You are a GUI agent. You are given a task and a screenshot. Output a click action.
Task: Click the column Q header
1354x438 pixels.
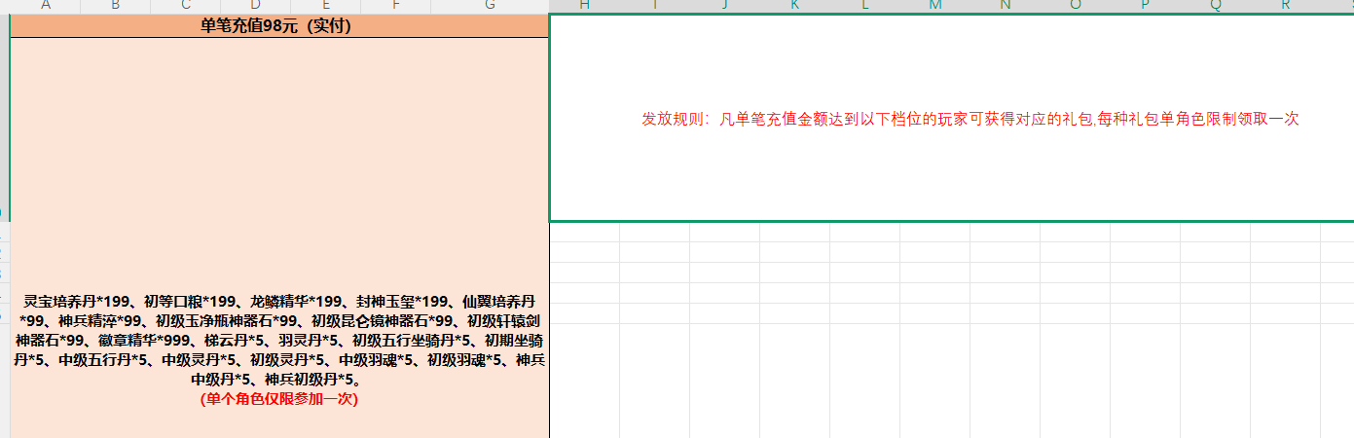1216,6
